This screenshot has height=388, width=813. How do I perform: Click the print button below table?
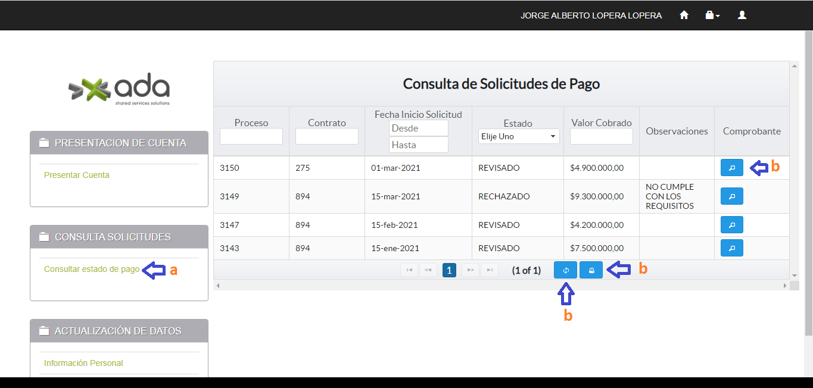click(x=591, y=270)
